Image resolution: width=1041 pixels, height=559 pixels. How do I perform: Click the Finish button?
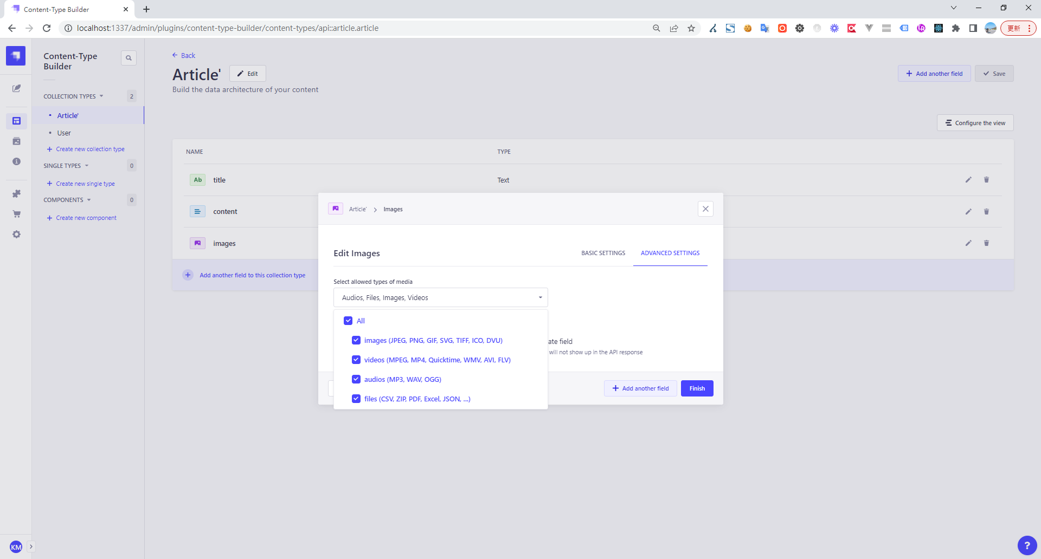697,388
